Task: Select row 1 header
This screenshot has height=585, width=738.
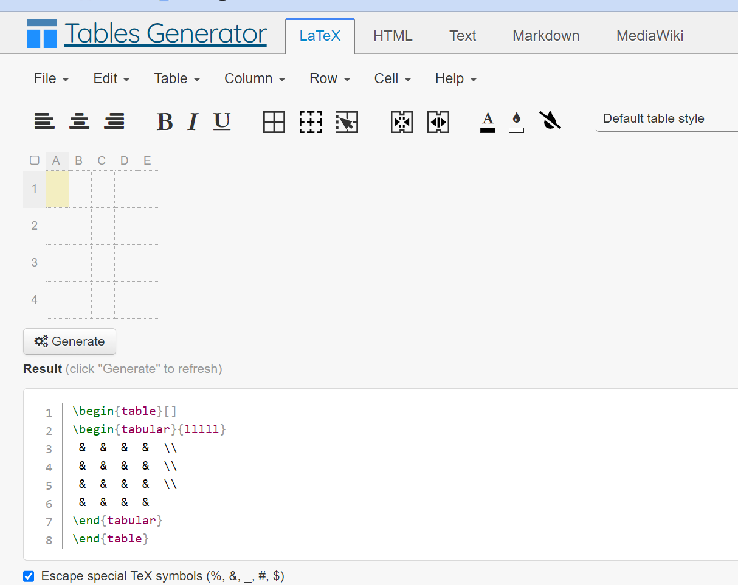Action: (x=35, y=189)
